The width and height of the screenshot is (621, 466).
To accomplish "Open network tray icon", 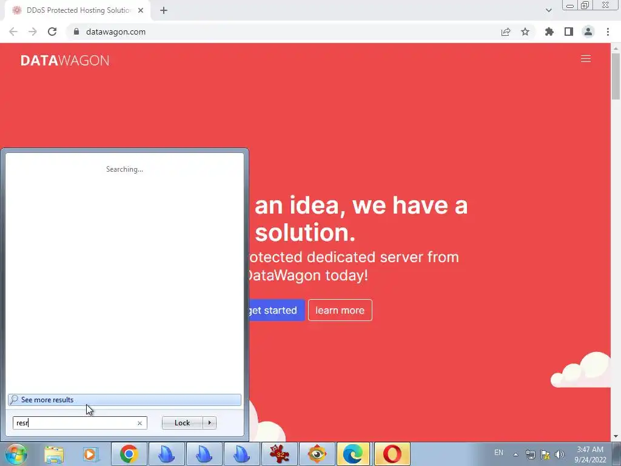I will click(x=530, y=454).
